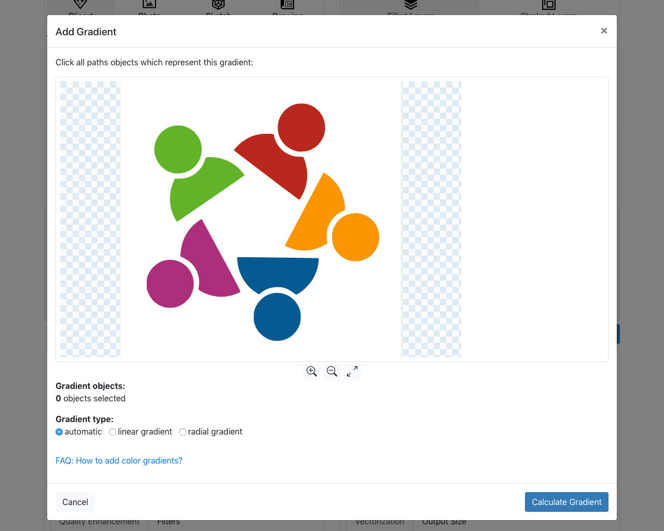Click the fit-to-view expand arrows icon
Image resolution: width=664 pixels, height=531 pixels.
(x=352, y=371)
